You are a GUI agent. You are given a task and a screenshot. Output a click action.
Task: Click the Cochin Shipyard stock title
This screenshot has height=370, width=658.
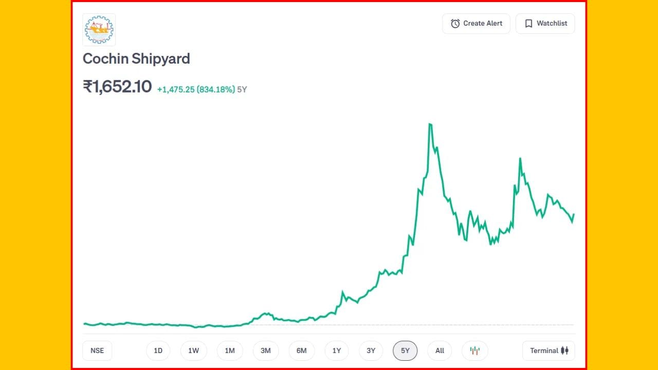click(x=136, y=59)
